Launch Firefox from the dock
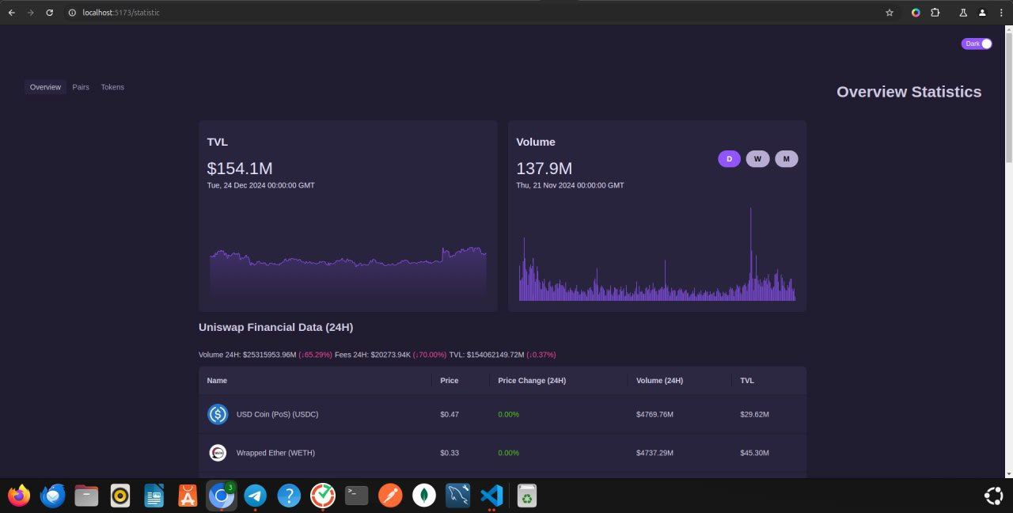1013x513 pixels. (x=19, y=496)
